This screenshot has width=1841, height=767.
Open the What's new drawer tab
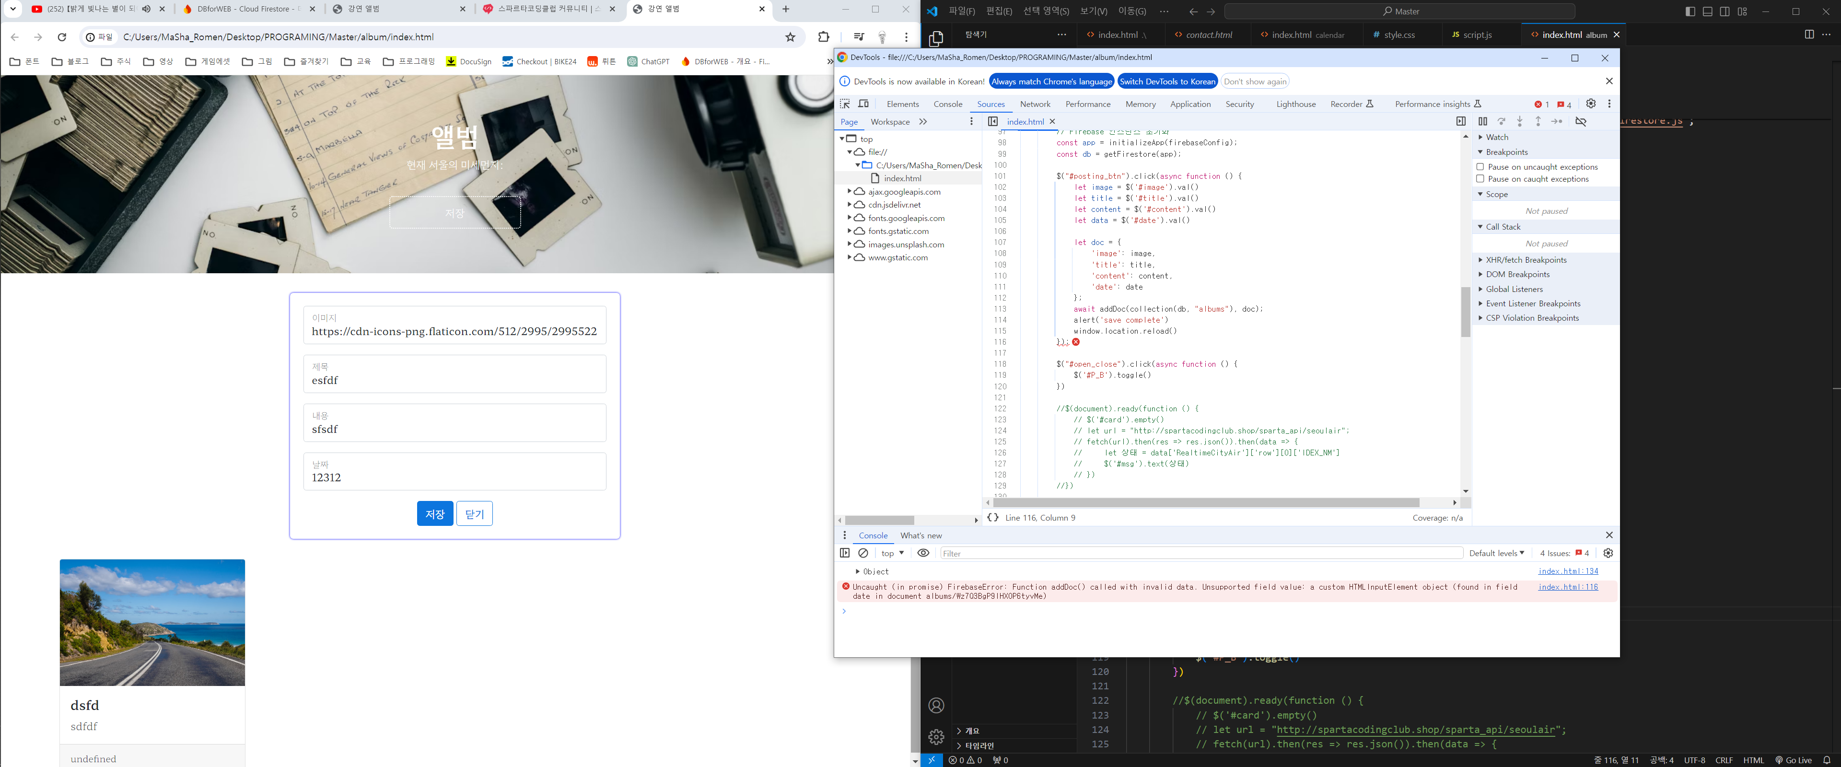click(920, 535)
